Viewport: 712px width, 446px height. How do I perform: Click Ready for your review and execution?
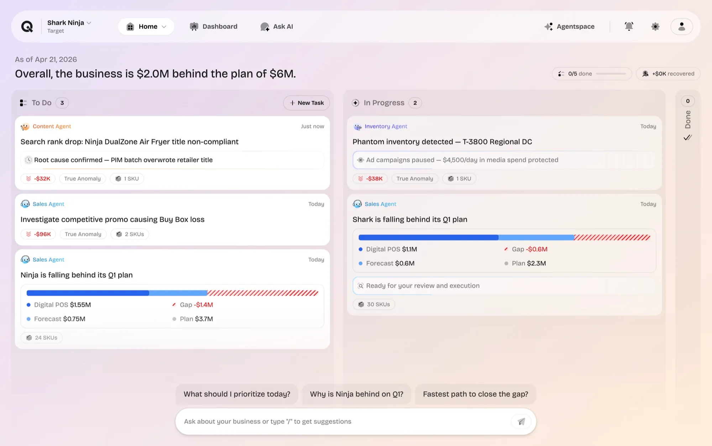pos(504,286)
